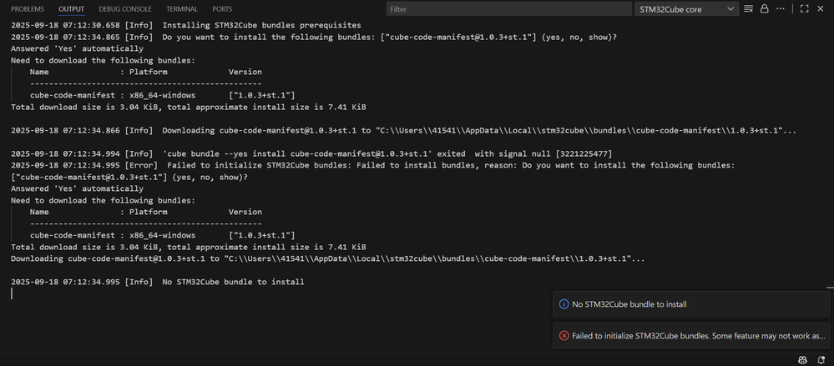Open the panel's more actions menu
Screen dimensions: 834x366
(781, 9)
